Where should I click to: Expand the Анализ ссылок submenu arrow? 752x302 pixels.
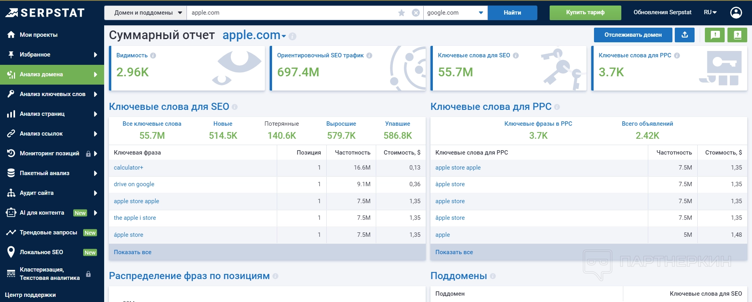pyautogui.click(x=95, y=134)
